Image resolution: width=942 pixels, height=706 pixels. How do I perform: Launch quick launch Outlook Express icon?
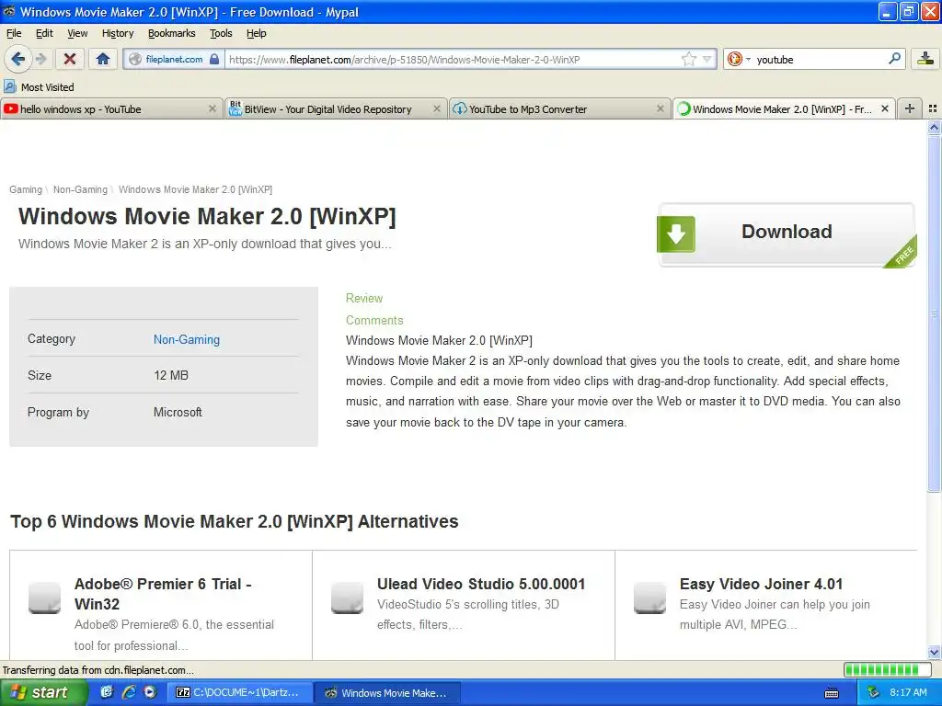tap(107, 692)
